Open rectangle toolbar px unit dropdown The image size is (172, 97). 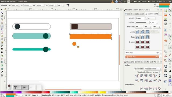point(61,5)
